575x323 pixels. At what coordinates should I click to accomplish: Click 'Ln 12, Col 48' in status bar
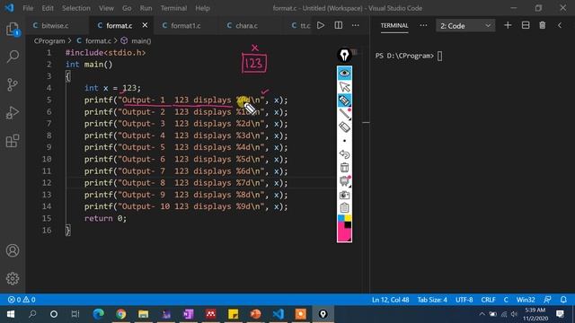point(390,300)
